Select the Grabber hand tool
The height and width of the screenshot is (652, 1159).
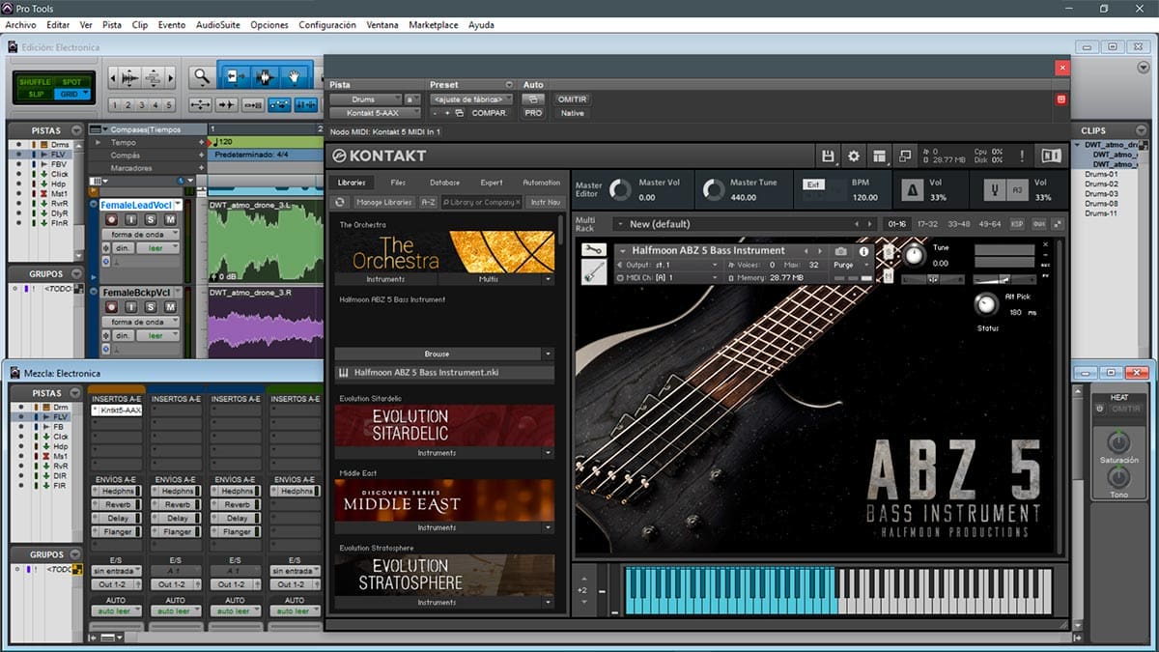click(x=294, y=76)
